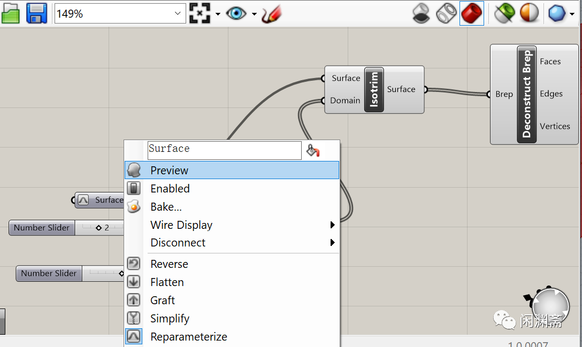Click the Faces output of Deconstruct Brep
Image resolution: width=582 pixels, height=347 pixels.
(x=550, y=61)
